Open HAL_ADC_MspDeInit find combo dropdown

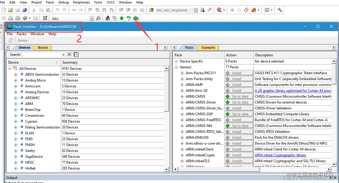(x=196, y=10)
